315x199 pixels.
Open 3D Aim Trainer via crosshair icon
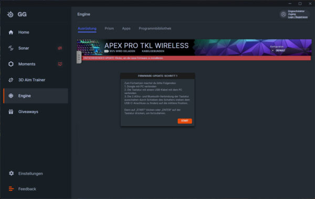click(11, 80)
